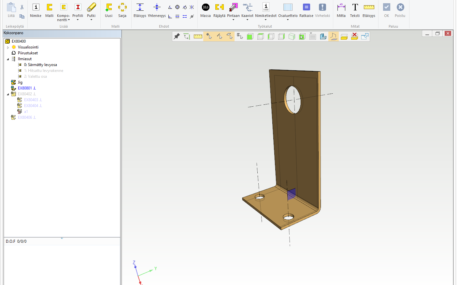The width and height of the screenshot is (458, 285).
Task: Choose the Yhtenevyys coincident constraint
Action: [157, 7]
